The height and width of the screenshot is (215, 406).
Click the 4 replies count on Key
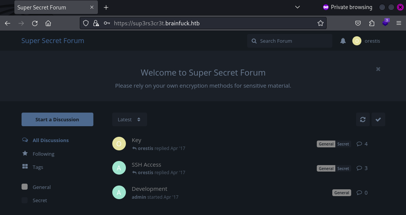pyautogui.click(x=362, y=144)
